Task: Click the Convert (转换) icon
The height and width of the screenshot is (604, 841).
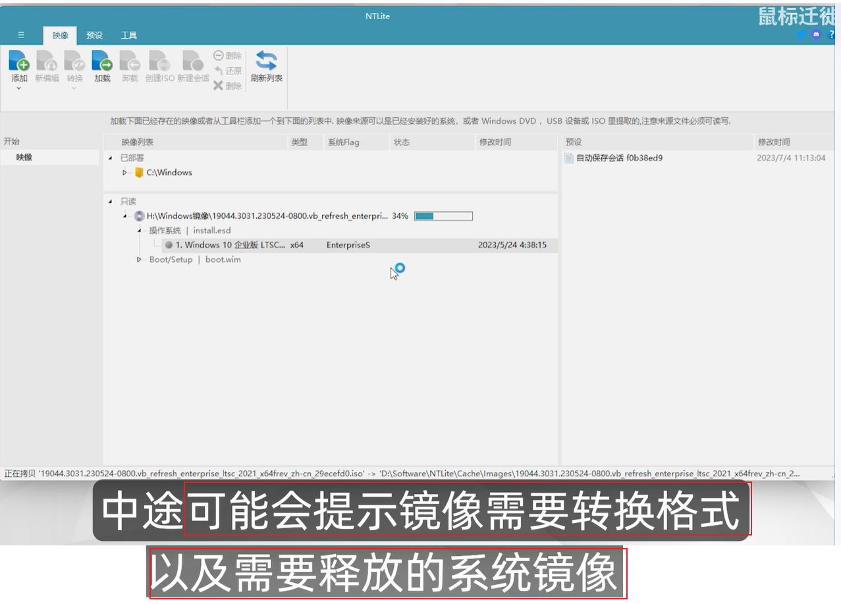Action: pyautogui.click(x=74, y=61)
